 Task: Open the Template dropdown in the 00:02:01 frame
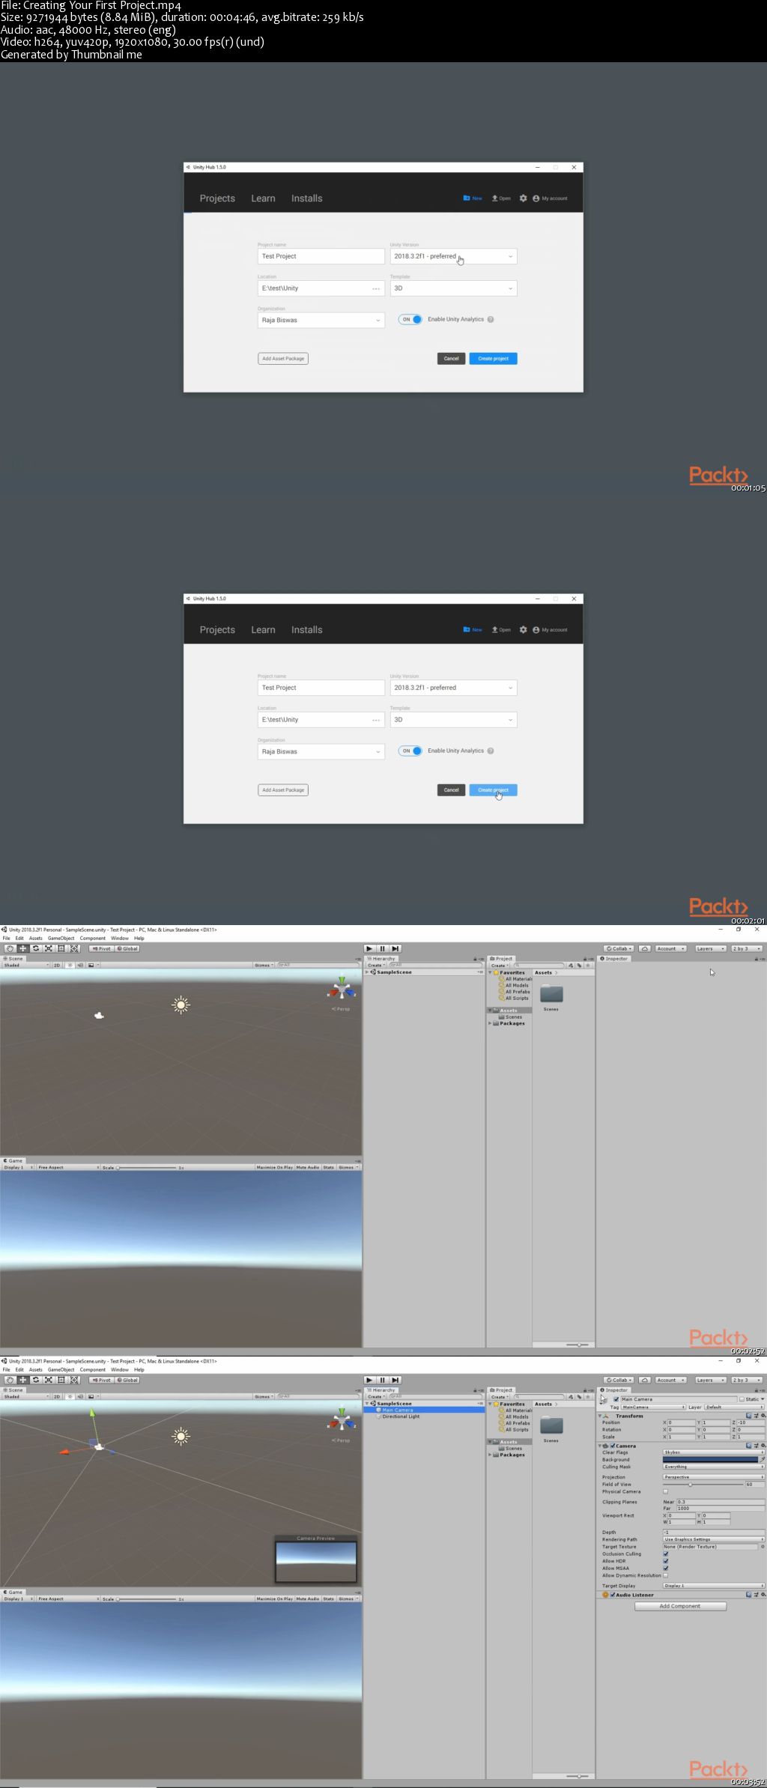[453, 720]
